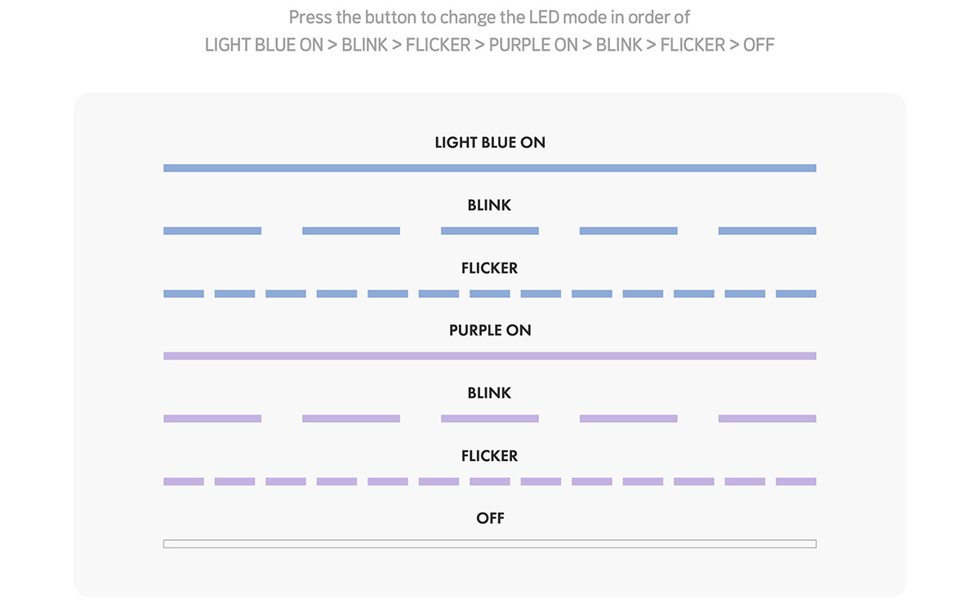Viewport: 980px width, 612px height.
Task: Click the BLINK label under purple
Action: pyautogui.click(x=490, y=393)
